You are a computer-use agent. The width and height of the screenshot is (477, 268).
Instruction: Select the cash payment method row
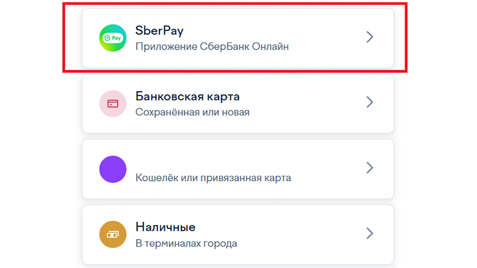[x=238, y=234]
